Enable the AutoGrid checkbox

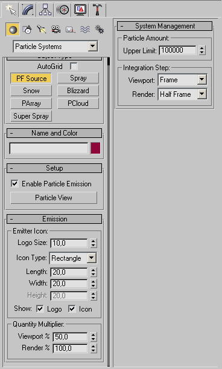[74, 67]
